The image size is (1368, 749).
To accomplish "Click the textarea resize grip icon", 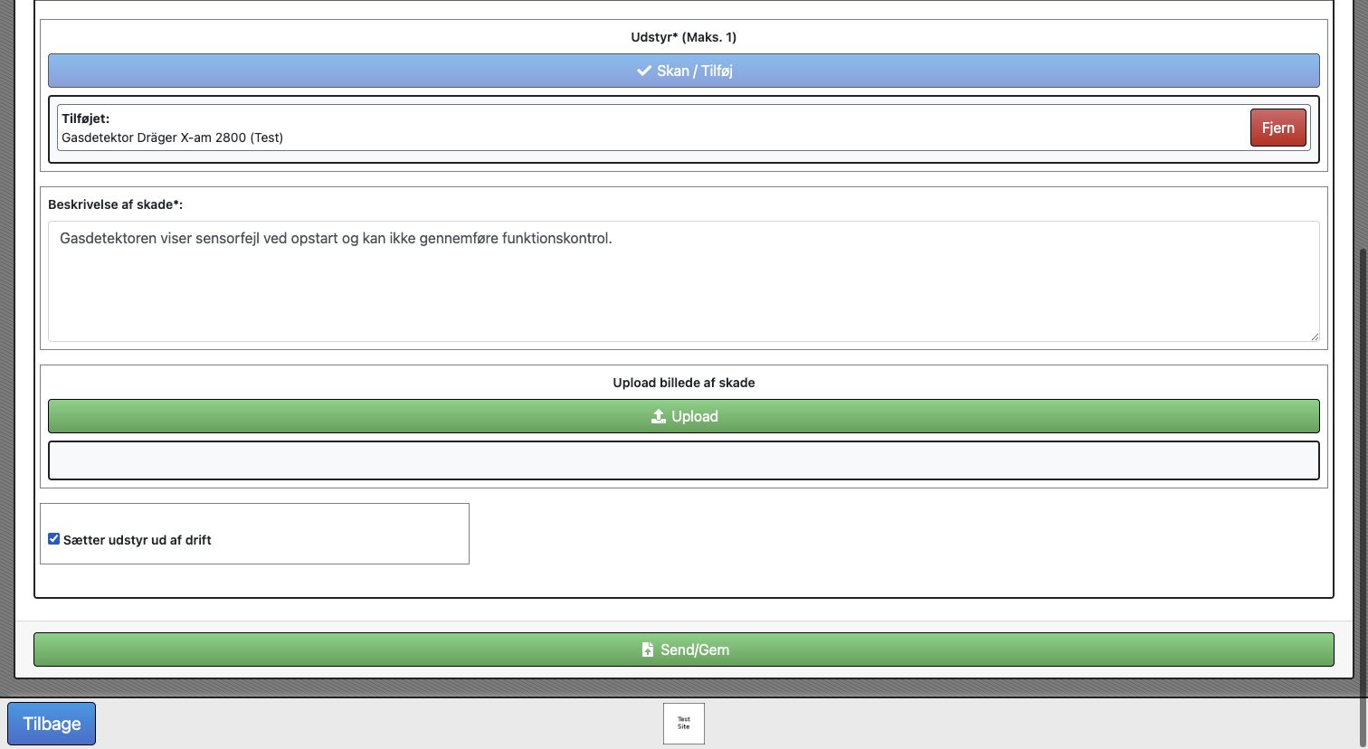I will click(1314, 336).
